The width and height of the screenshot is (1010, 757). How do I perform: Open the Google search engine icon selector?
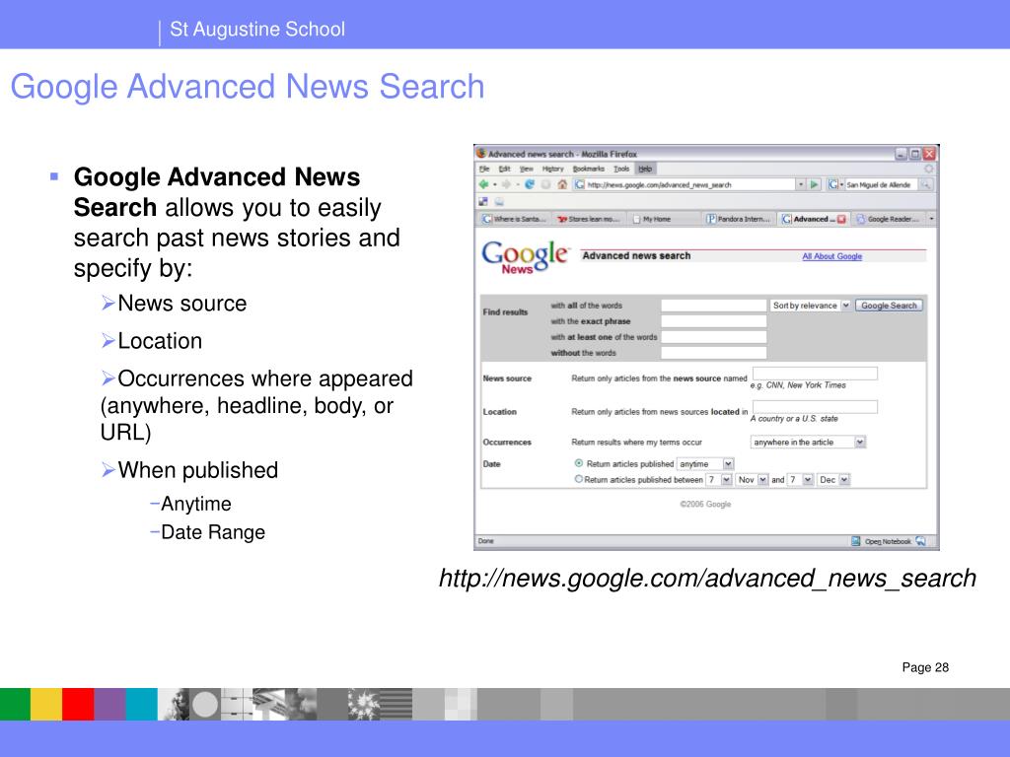click(834, 184)
